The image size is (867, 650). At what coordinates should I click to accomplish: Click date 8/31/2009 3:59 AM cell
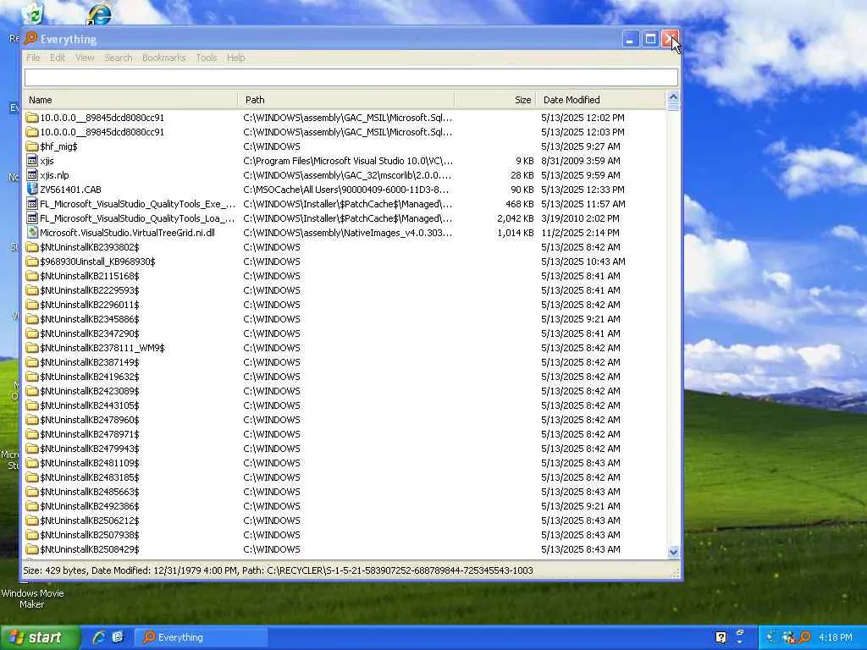pyautogui.click(x=581, y=161)
